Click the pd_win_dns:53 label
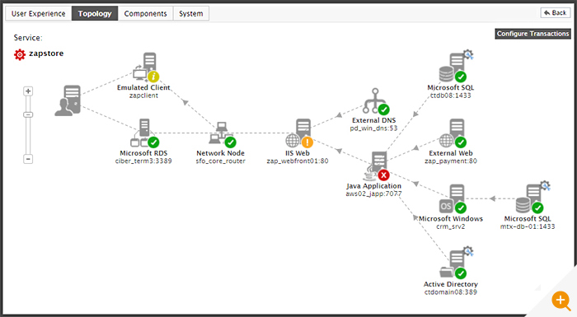The width and height of the screenshot is (577, 317). click(x=374, y=128)
